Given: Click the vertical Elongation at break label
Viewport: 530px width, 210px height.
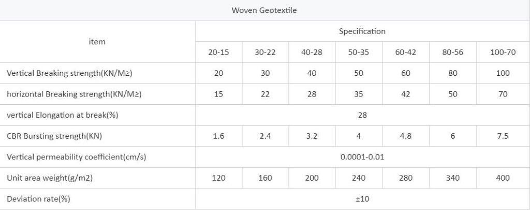Looking at the screenshot, I should (x=62, y=115).
